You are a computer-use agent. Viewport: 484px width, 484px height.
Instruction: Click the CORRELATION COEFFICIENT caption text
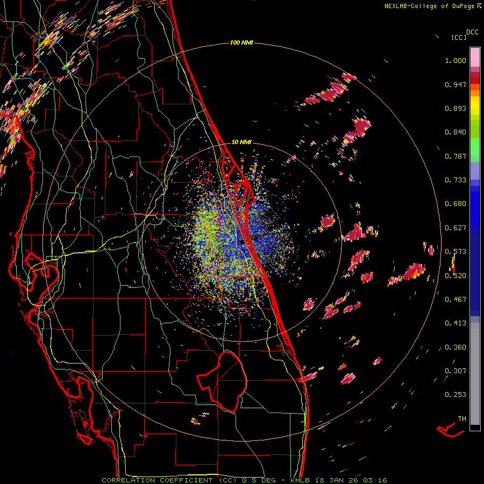[157, 480]
